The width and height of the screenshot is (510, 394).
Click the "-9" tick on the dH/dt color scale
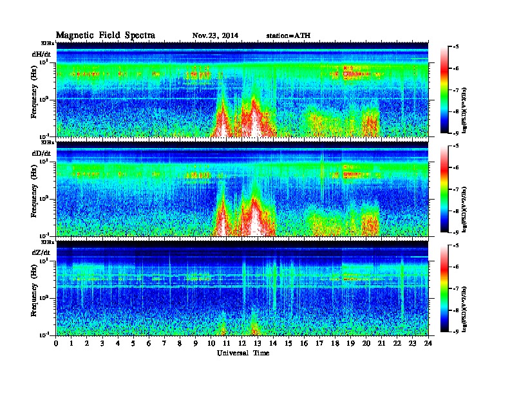click(x=455, y=133)
